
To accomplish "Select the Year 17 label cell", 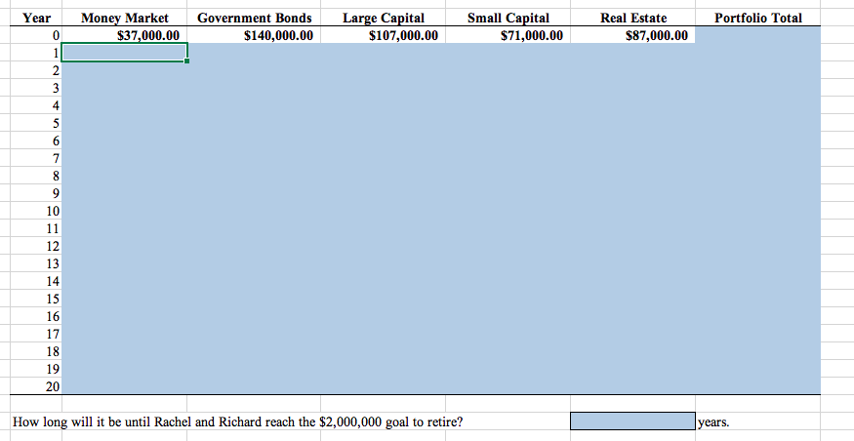I will pyautogui.click(x=36, y=334).
